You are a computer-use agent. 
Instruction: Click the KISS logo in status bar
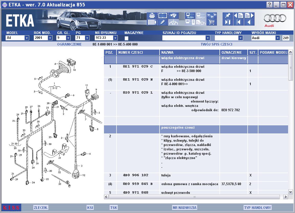pos(11,208)
